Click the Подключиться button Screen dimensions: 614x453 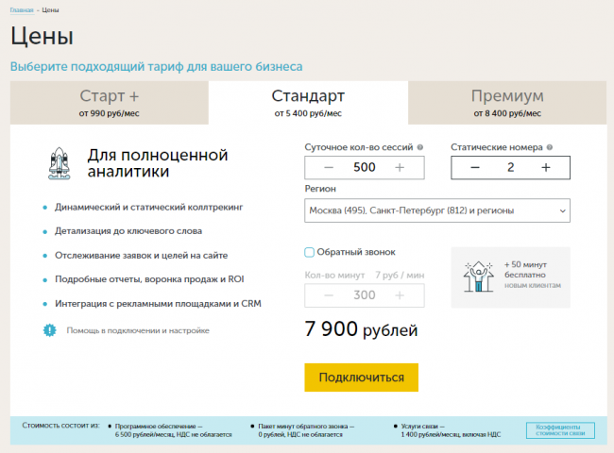tap(361, 377)
